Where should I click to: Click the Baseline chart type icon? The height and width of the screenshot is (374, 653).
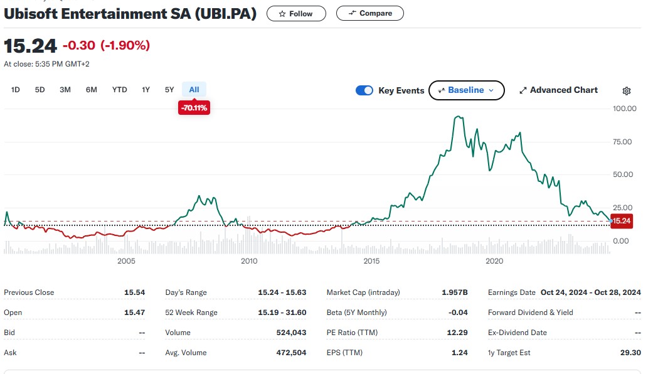pos(441,90)
